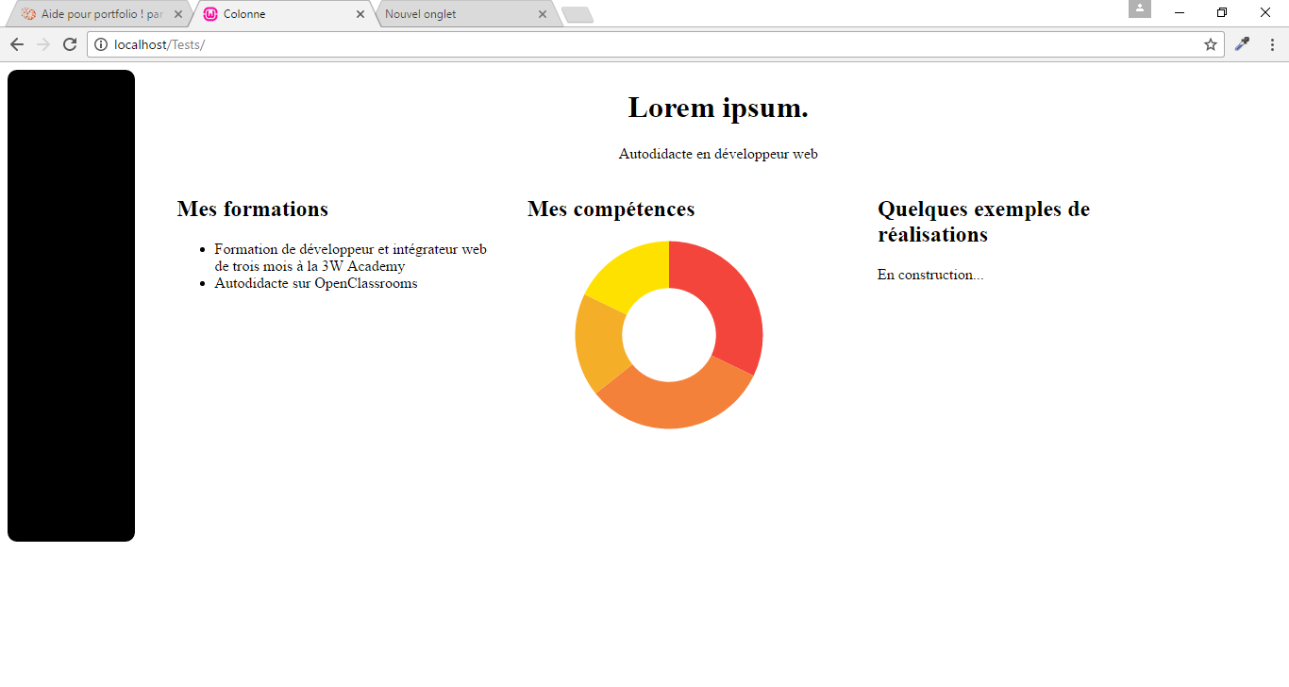Click the address bar showing localhost/Tests/

pos(377,43)
